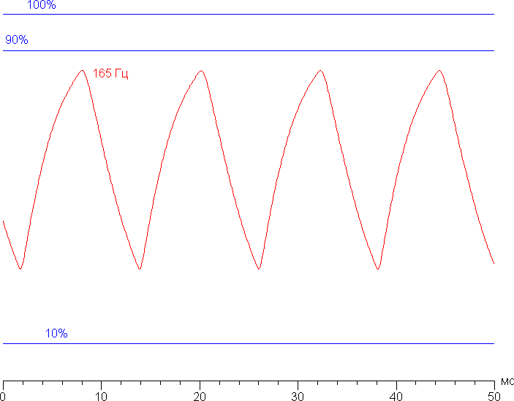This screenshot has width=514, height=401.
Task: Click the first waveform trough near 2 ms
Action: click(x=20, y=269)
